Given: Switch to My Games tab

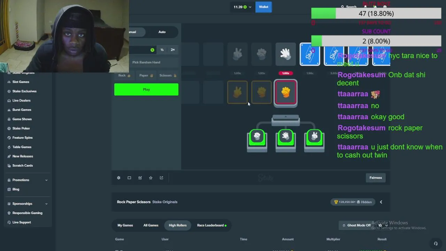Looking at the screenshot, I should click(125, 225).
